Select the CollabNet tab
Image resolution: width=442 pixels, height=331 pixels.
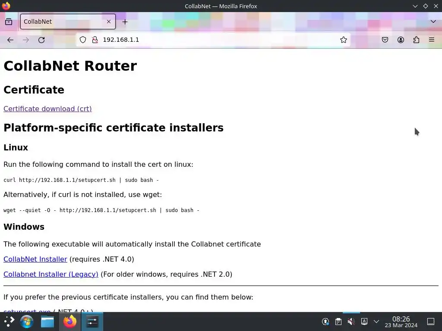click(68, 22)
